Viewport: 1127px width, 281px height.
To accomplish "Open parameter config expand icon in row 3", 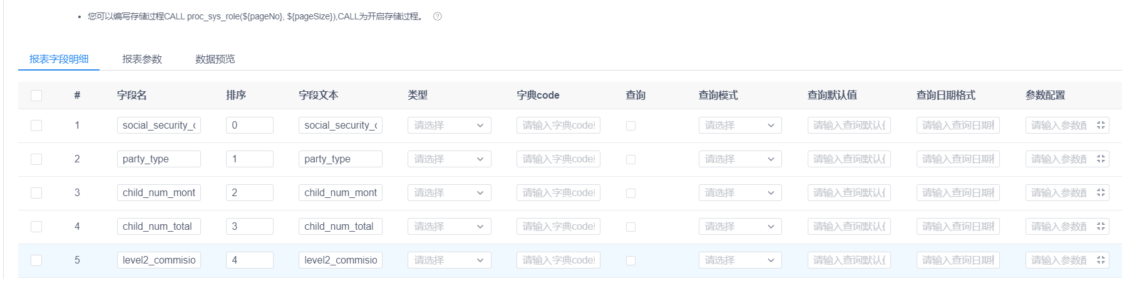I will [1101, 193].
